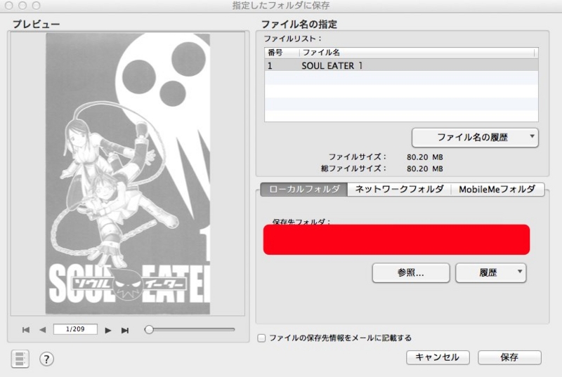Click the 1/209 page number field

coord(75,329)
